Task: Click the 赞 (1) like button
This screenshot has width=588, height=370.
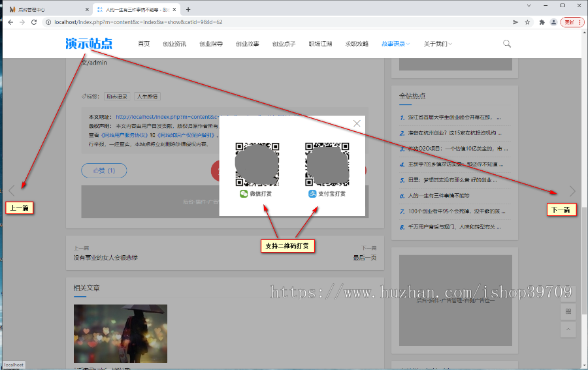Action: [104, 170]
